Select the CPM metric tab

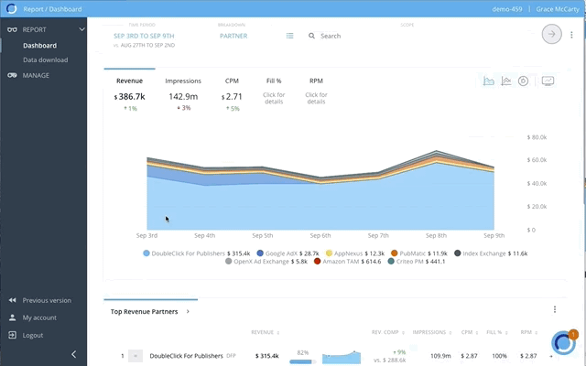tap(233, 81)
